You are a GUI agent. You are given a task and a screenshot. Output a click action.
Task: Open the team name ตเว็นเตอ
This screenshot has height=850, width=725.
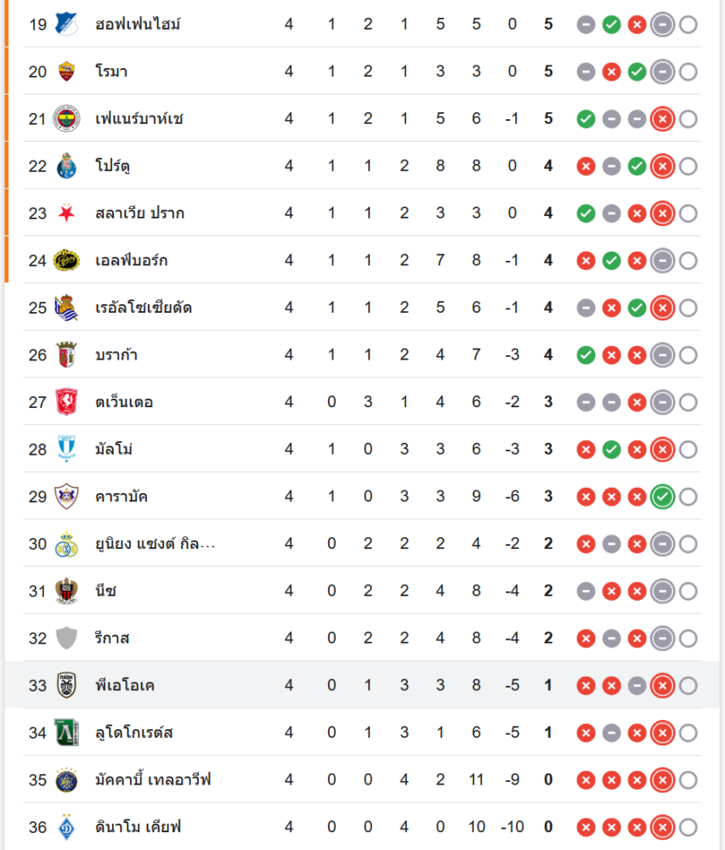124,402
